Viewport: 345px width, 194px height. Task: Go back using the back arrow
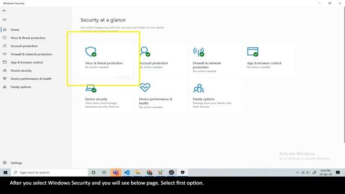click(x=4, y=11)
